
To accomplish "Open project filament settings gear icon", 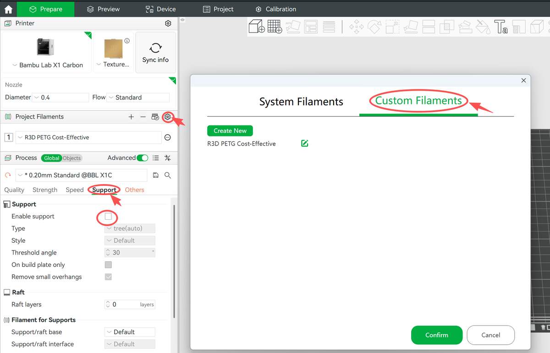I will pyautogui.click(x=167, y=117).
